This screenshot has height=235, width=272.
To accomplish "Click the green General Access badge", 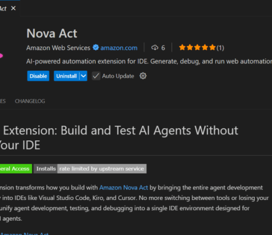I will pyautogui.click(x=16, y=169).
